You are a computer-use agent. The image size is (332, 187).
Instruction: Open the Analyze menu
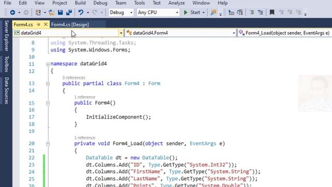[x=176, y=3]
